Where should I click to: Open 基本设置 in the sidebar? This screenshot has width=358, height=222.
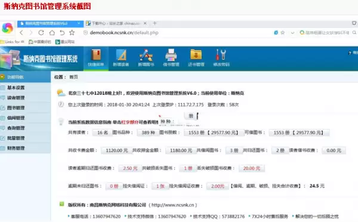25,88
